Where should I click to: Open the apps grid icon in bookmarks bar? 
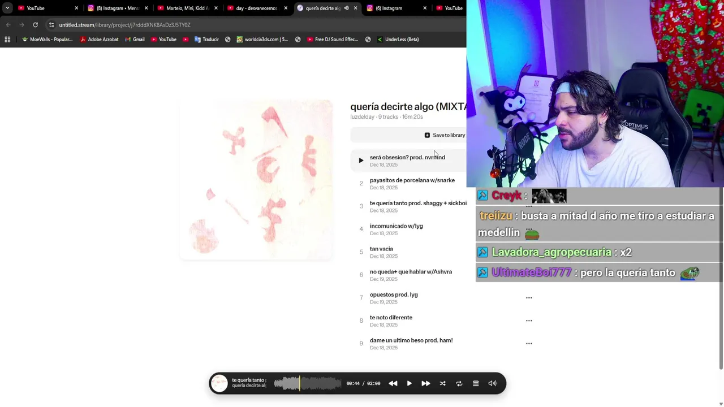point(7,40)
